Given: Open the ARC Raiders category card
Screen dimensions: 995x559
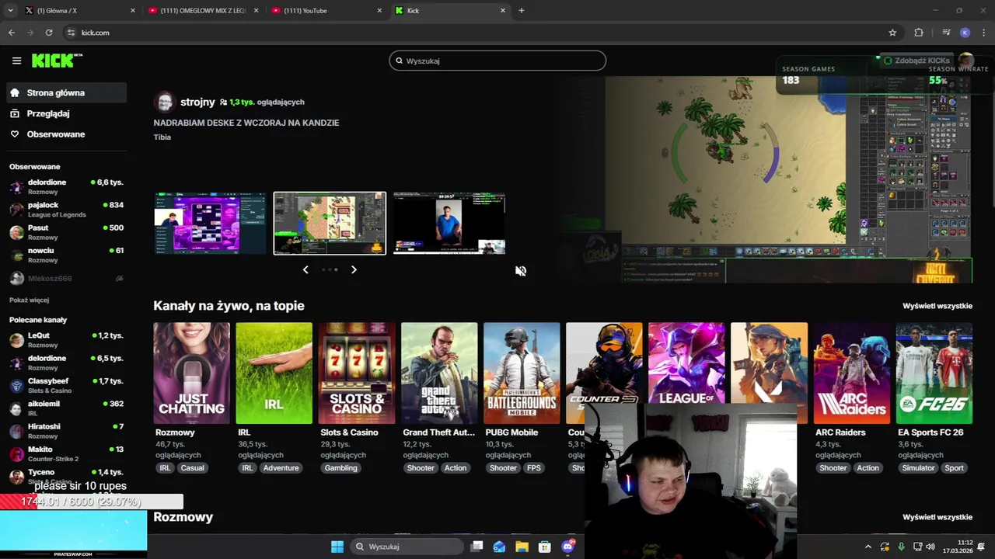Looking at the screenshot, I should coord(851,373).
